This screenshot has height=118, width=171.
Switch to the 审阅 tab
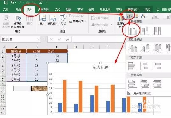coord(80,9)
